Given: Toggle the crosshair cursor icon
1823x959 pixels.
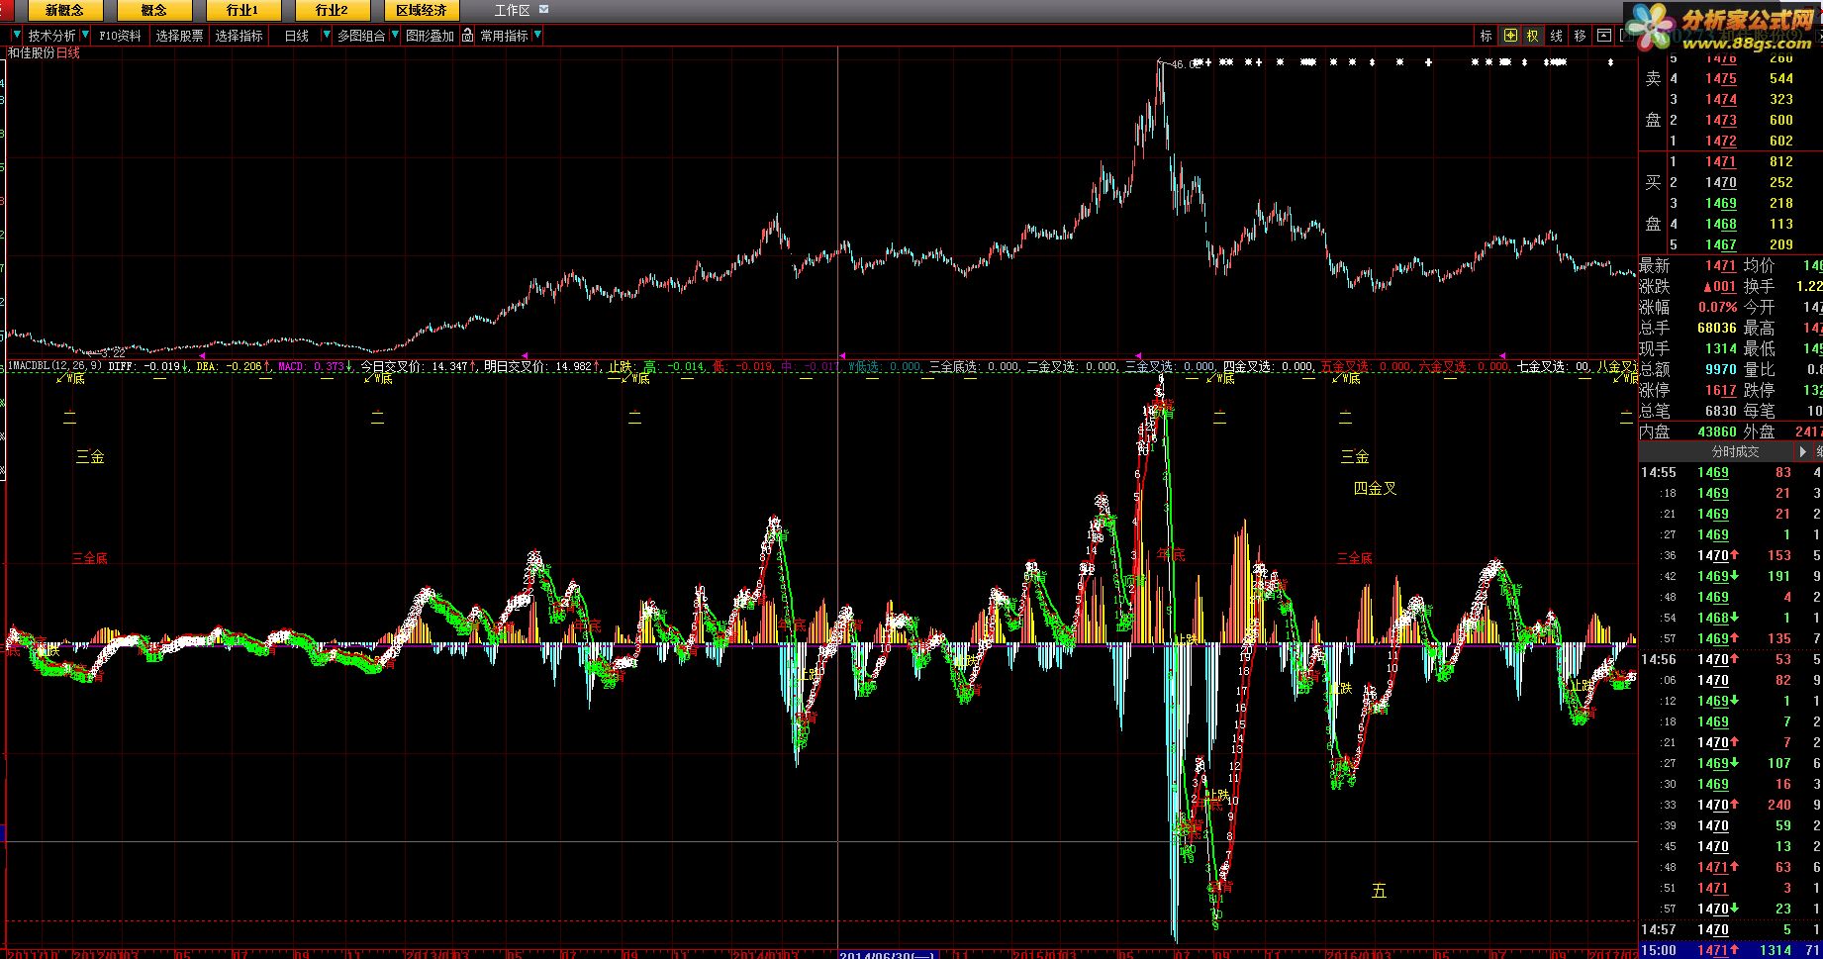Looking at the screenshot, I should click(1510, 36).
